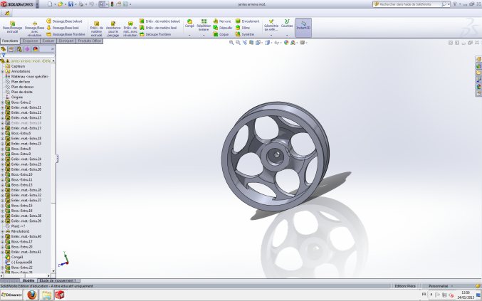This screenshot has width=482, height=301.
Task: Open the dropdown arrow under Courbes
Action: click(x=287, y=36)
